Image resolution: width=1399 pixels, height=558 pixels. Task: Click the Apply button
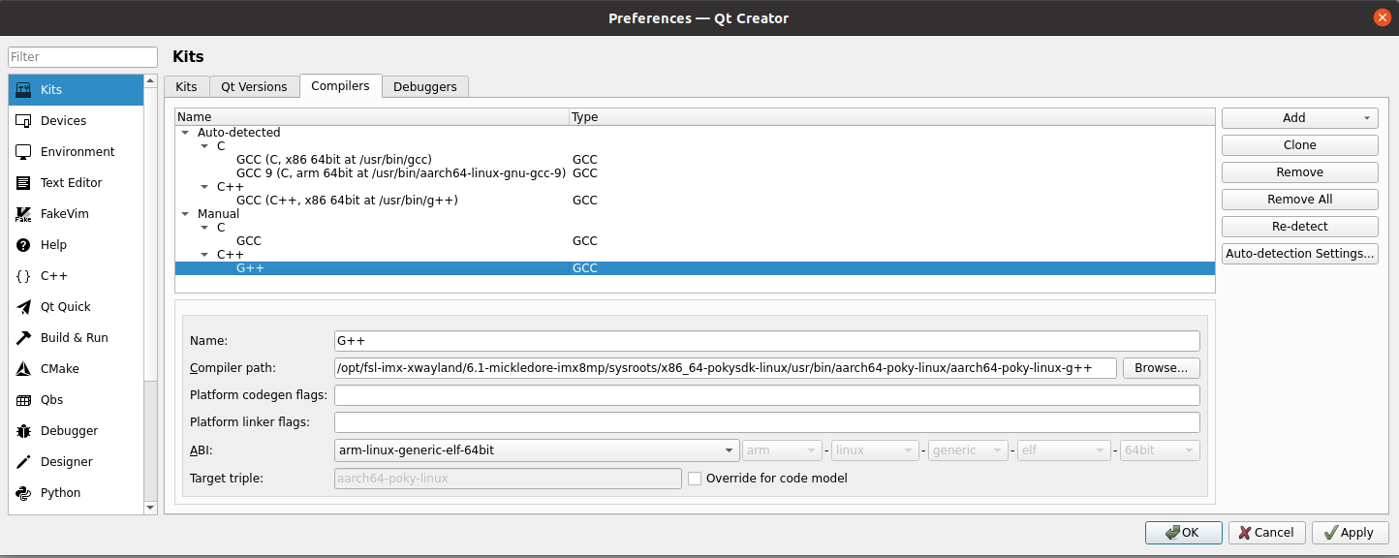1350,532
